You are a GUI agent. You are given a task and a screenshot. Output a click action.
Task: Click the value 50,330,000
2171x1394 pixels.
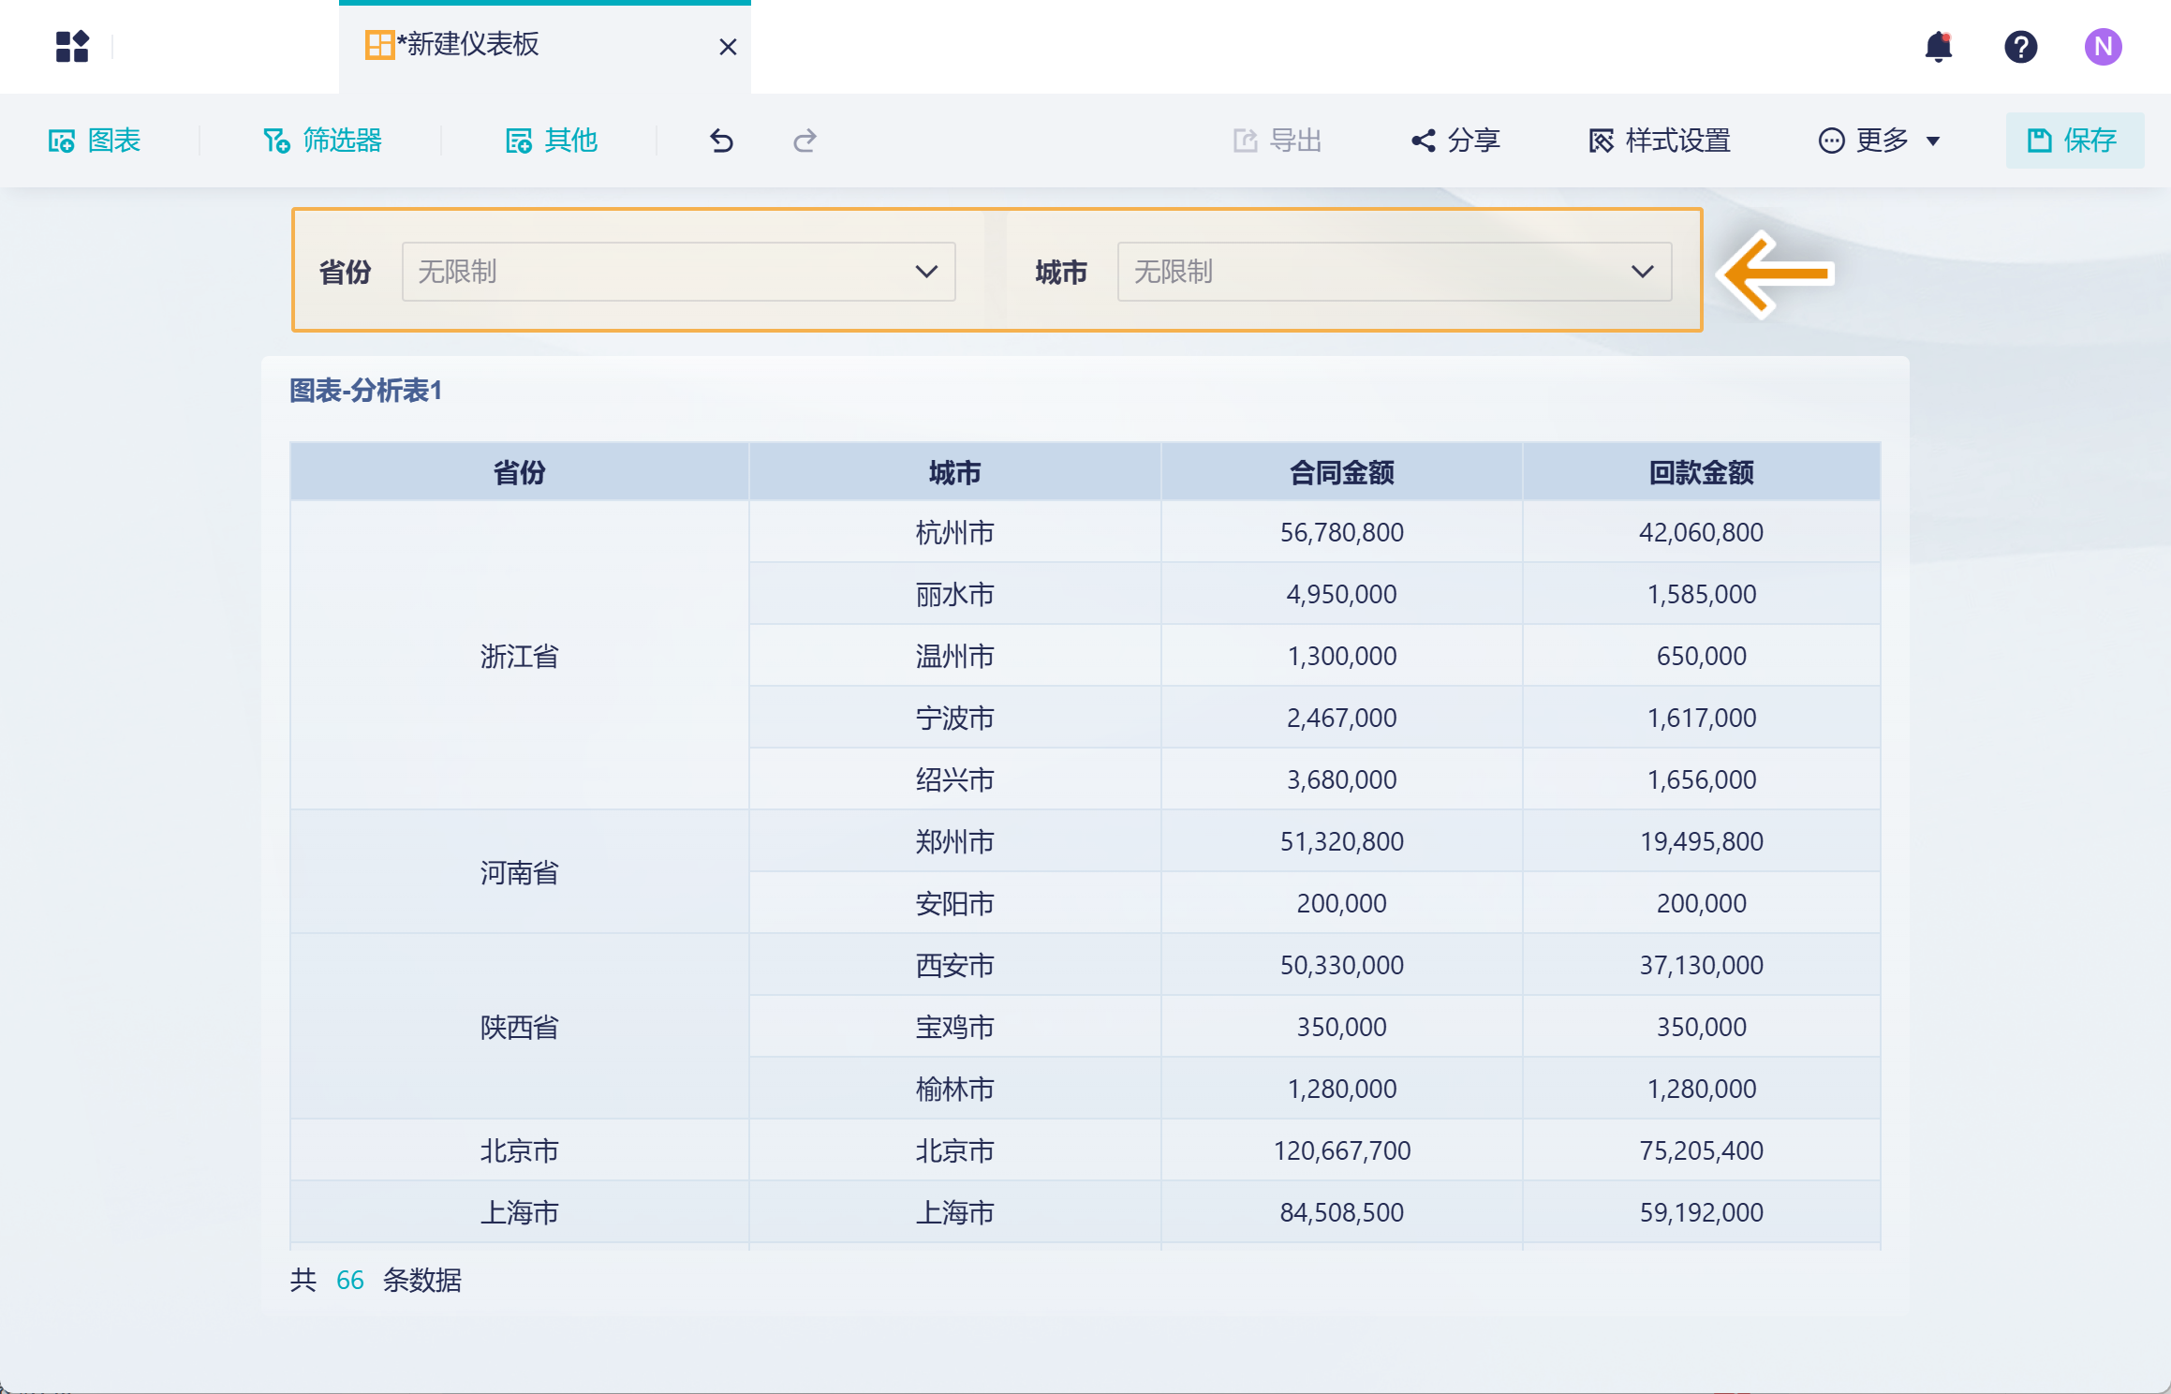click(1341, 965)
